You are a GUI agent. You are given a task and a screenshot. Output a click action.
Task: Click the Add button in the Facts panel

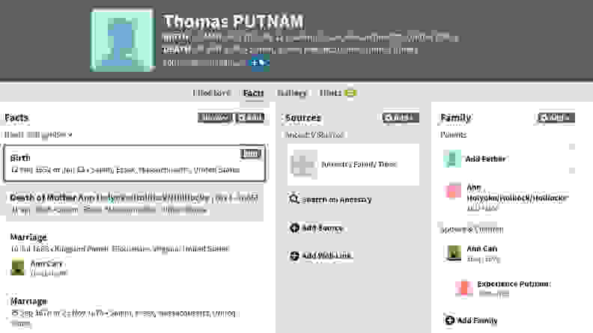250,117
